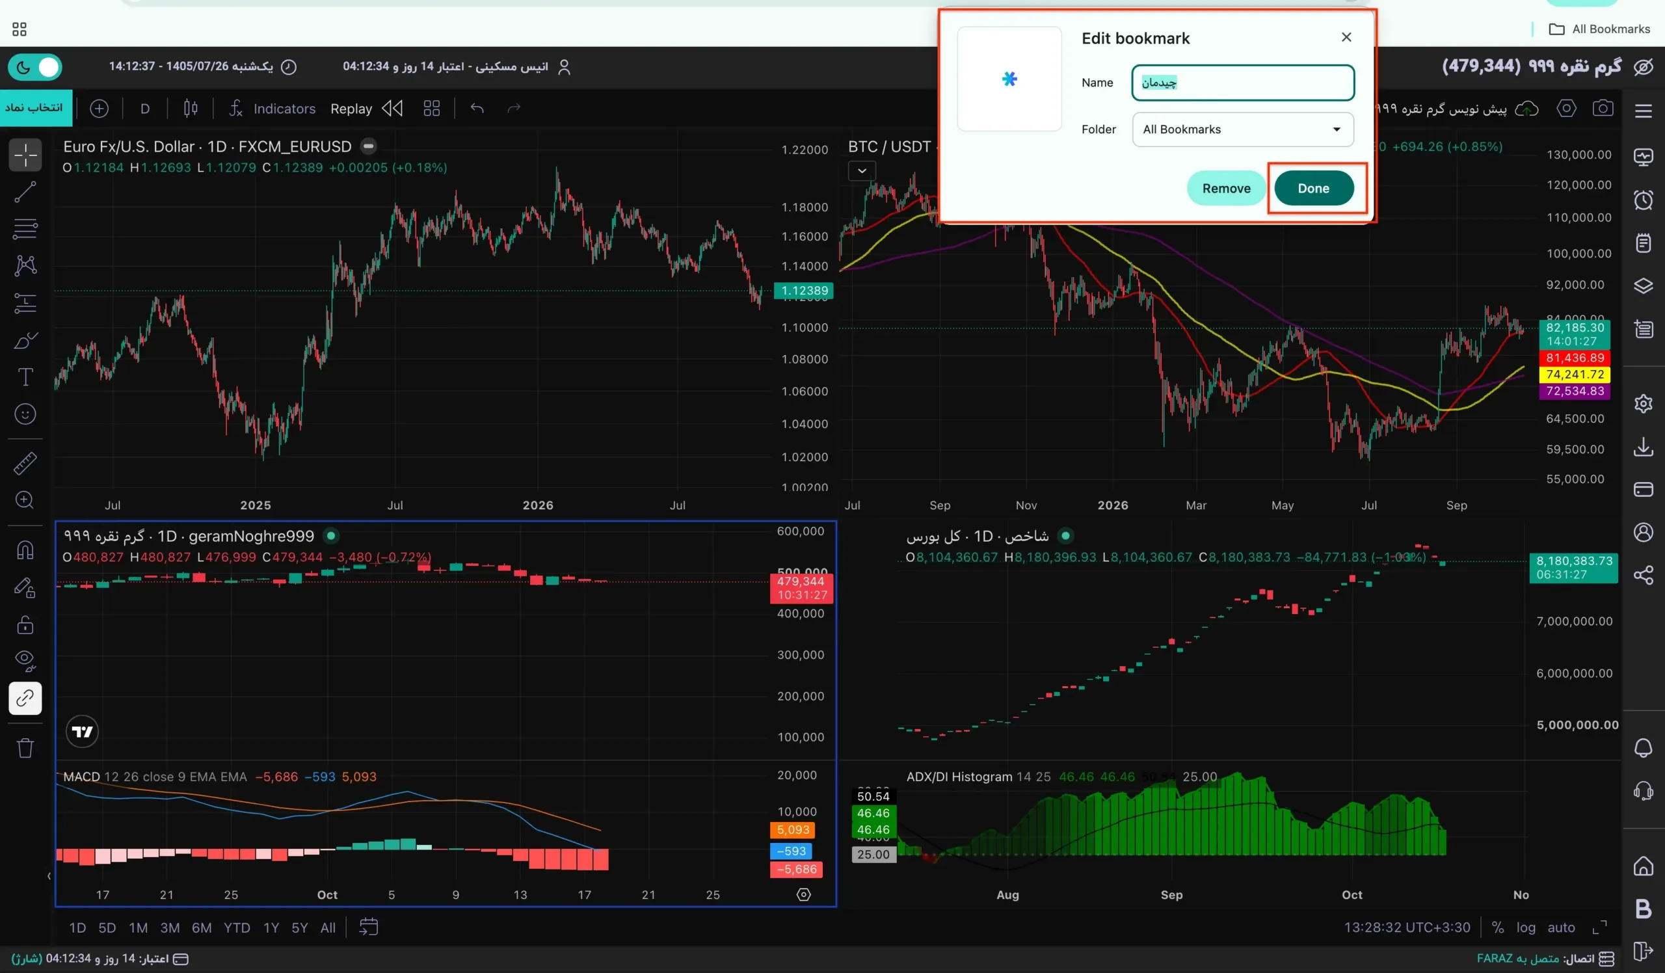Viewport: 1665px width, 973px height.
Task: Toggle auto scale at the bottom
Action: tap(1562, 927)
